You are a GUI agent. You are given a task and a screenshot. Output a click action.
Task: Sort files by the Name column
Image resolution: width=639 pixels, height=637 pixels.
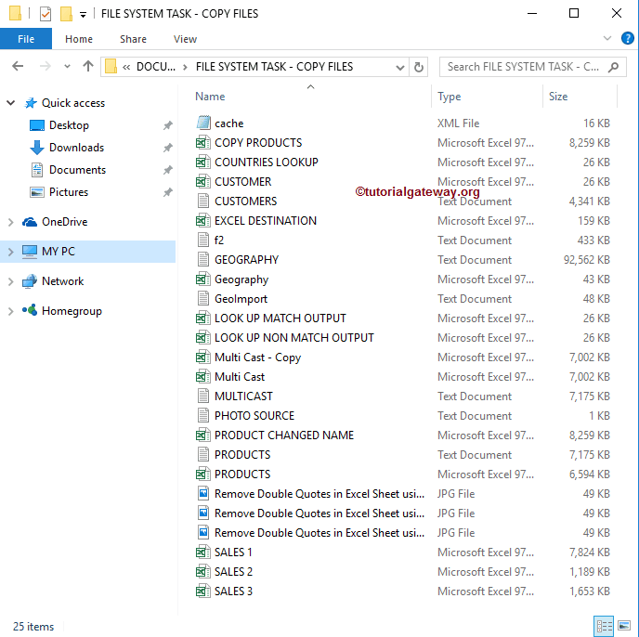(x=210, y=97)
